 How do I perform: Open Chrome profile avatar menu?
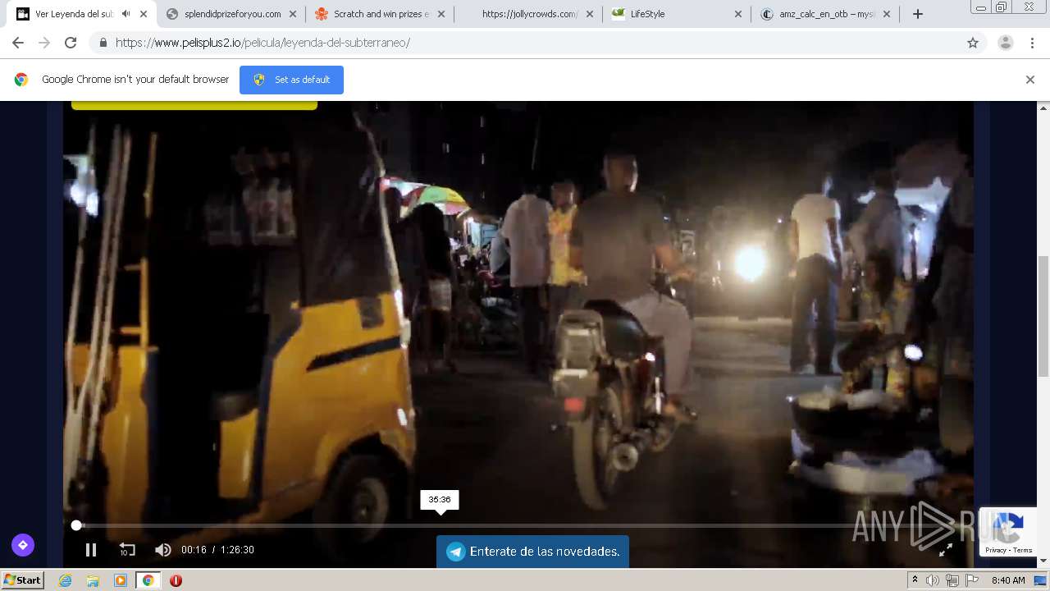point(1006,43)
